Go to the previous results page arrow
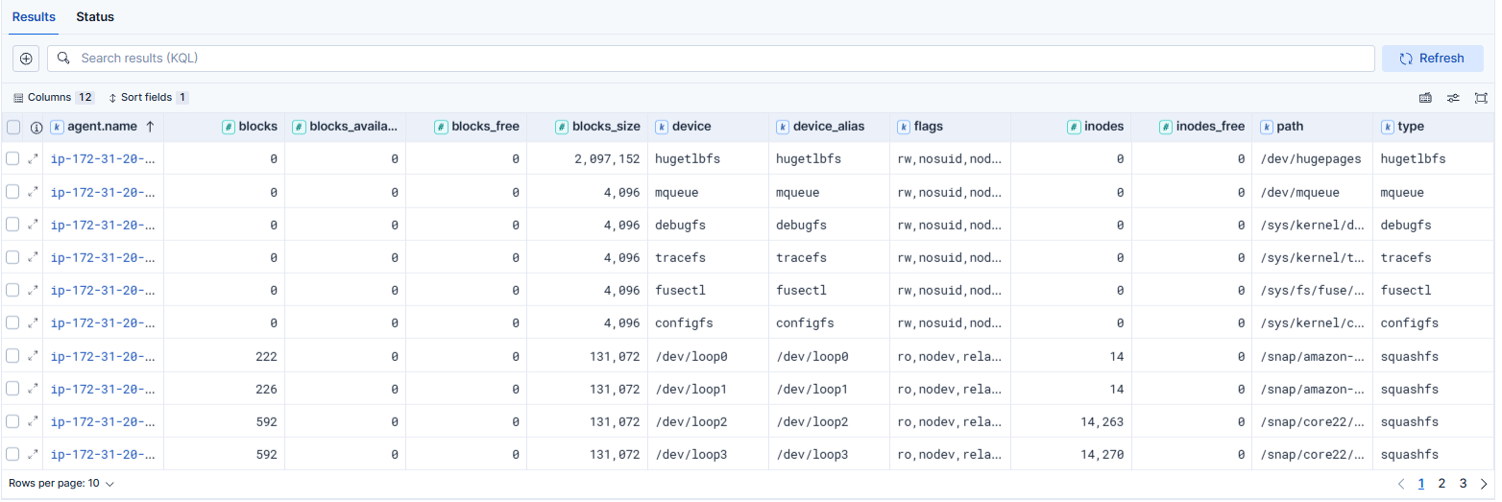The image size is (1502, 502). pos(1401,484)
